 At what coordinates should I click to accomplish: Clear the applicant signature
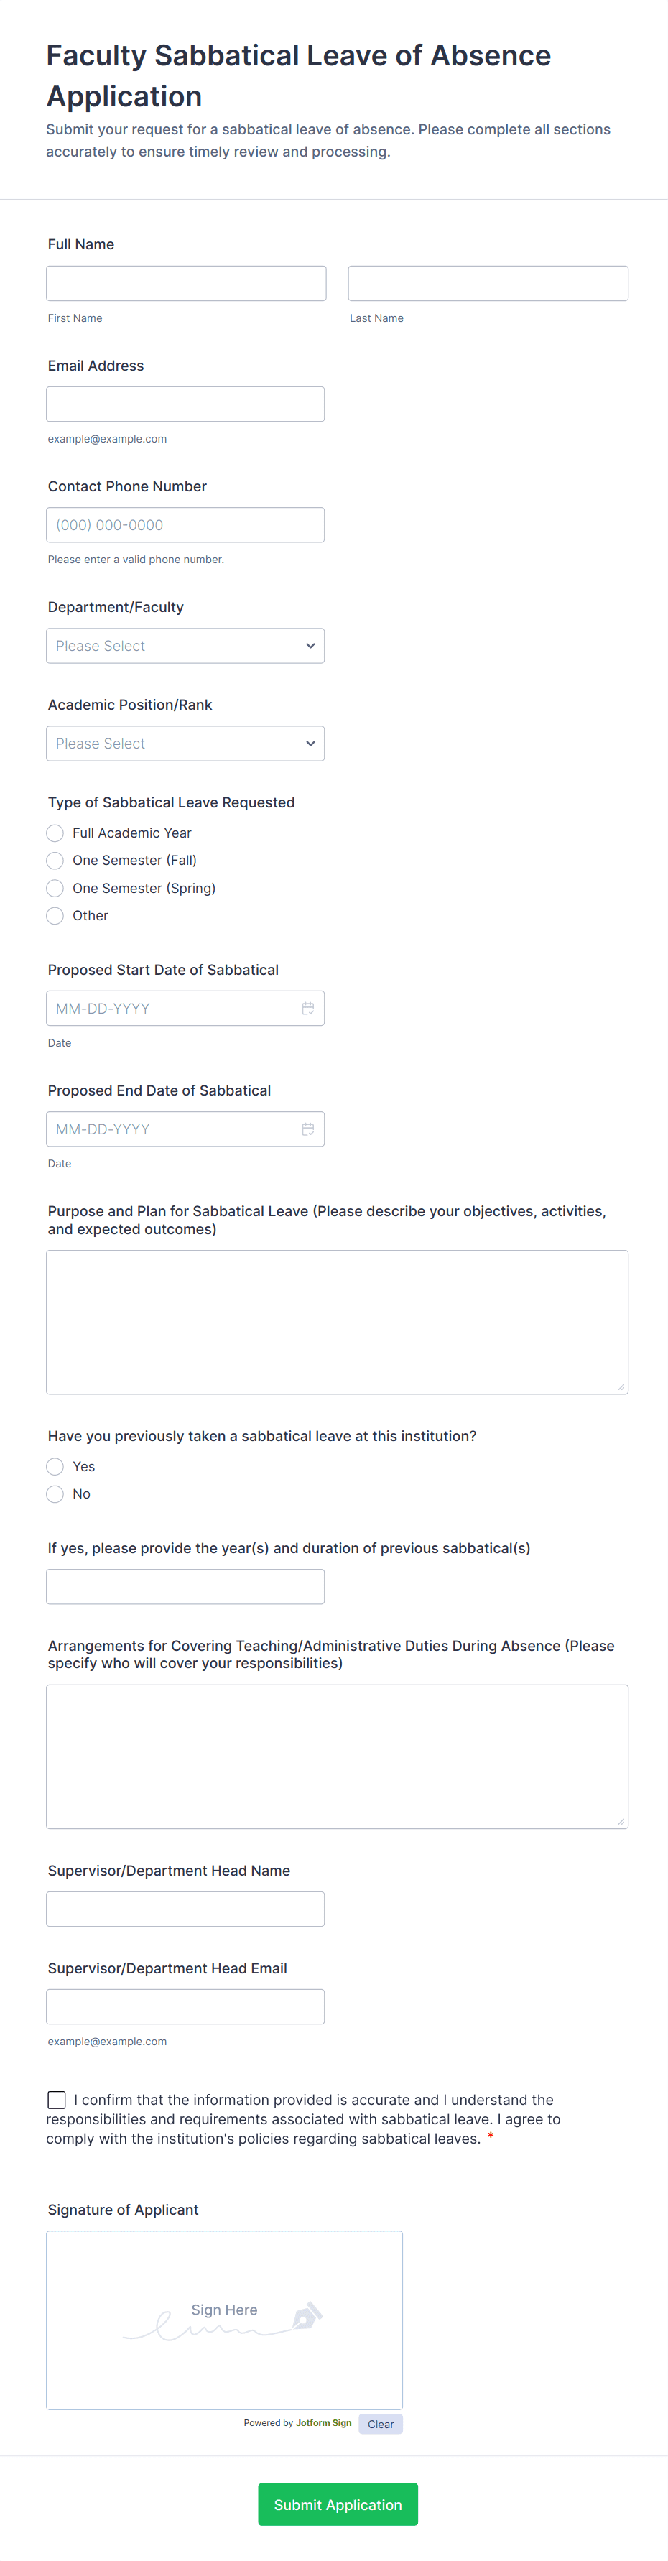coord(381,2424)
